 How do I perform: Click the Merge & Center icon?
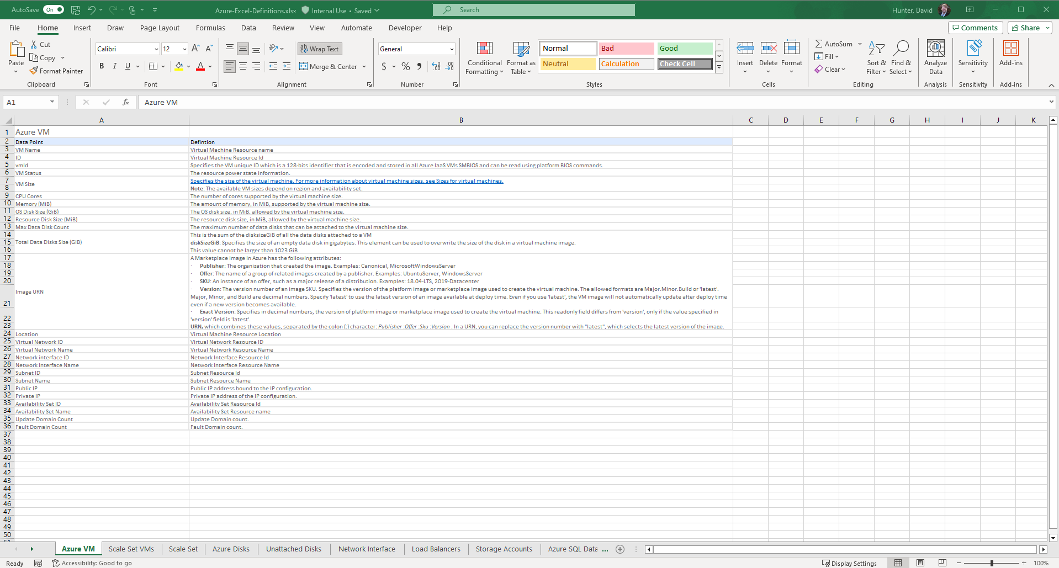(304, 66)
